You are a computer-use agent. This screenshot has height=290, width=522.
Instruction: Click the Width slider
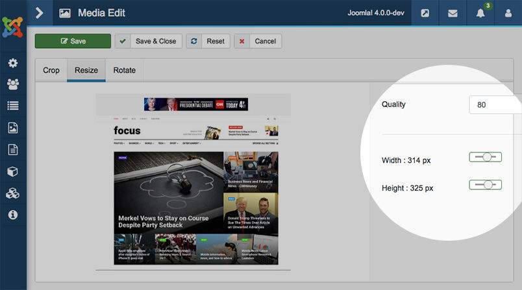tap(485, 158)
